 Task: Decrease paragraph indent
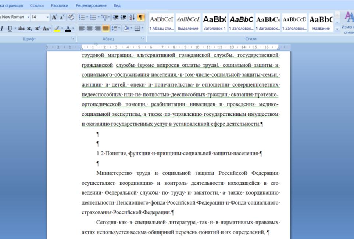coord(115,17)
